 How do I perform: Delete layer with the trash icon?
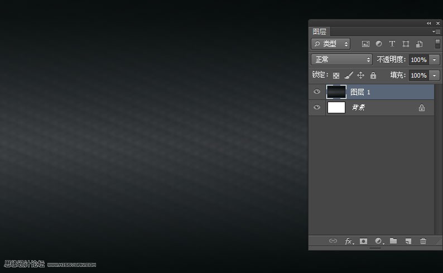[423, 241]
